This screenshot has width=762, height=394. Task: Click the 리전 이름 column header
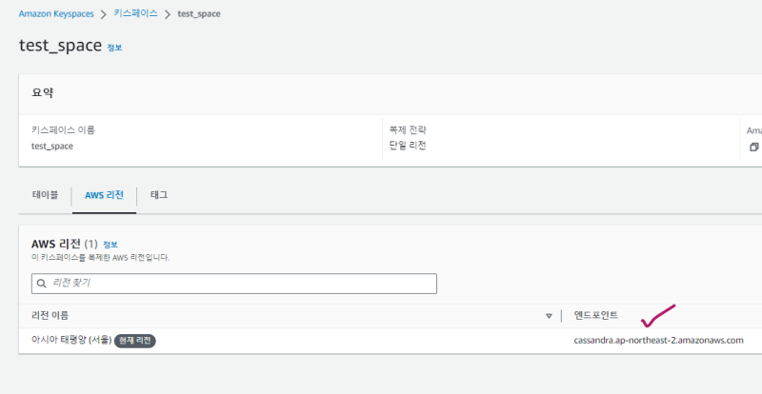tap(50, 315)
